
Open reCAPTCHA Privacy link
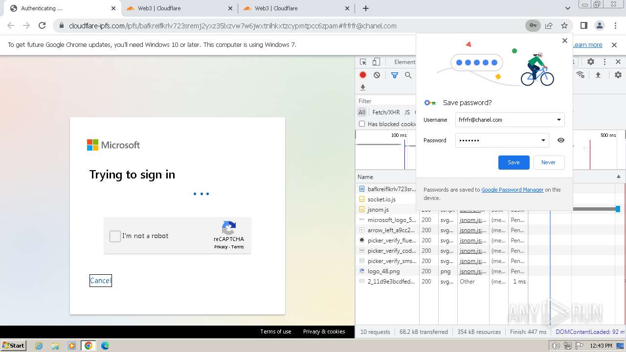[x=221, y=247]
